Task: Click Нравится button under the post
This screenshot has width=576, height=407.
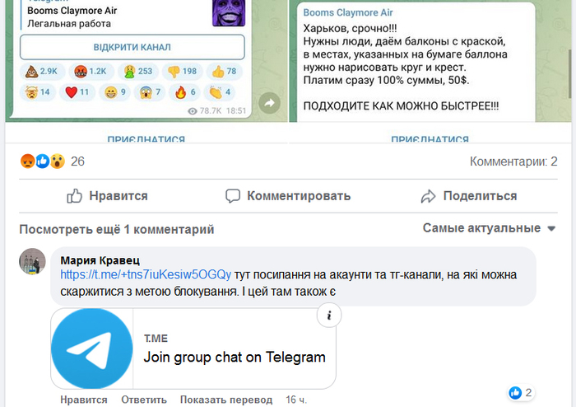Action: pyautogui.click(x=107, y=196)
